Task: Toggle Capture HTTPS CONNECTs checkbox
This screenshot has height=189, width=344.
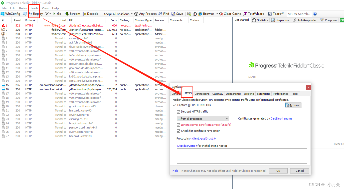Action: pos(175,105)
